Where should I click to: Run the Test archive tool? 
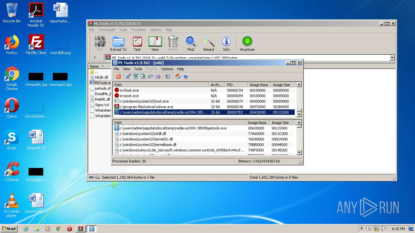(x=137, y=44)
